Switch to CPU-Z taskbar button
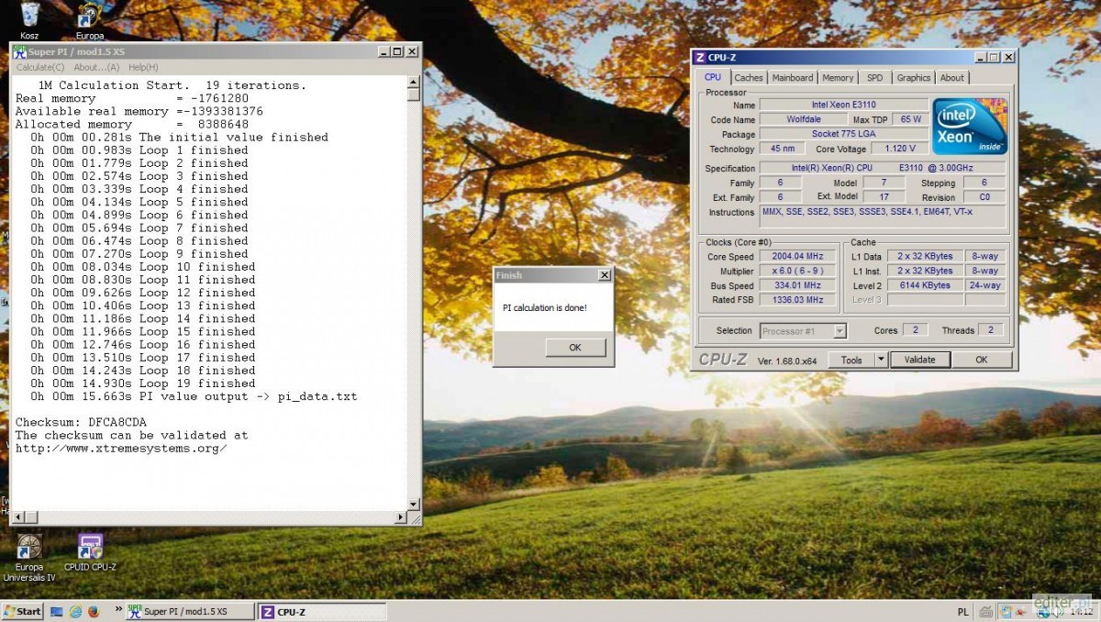1101x622 pixels. coord(321,611)
